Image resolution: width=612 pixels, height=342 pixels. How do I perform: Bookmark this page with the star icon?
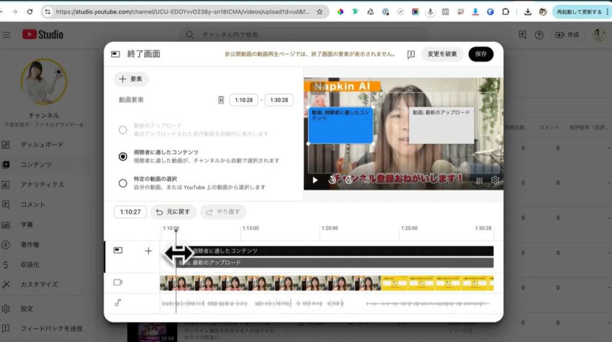coord(320,11)
